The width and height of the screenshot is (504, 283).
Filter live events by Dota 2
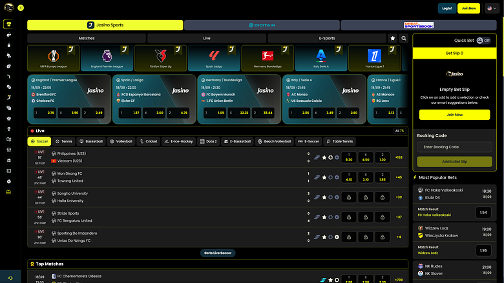pos(208,141)
